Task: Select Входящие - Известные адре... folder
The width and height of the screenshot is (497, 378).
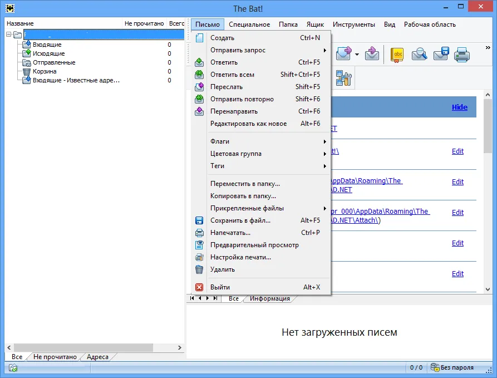Action: pos(76,80)
